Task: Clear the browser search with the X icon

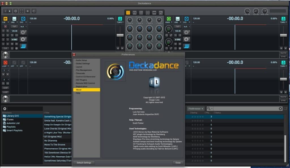Action: (x=280, y=109)
